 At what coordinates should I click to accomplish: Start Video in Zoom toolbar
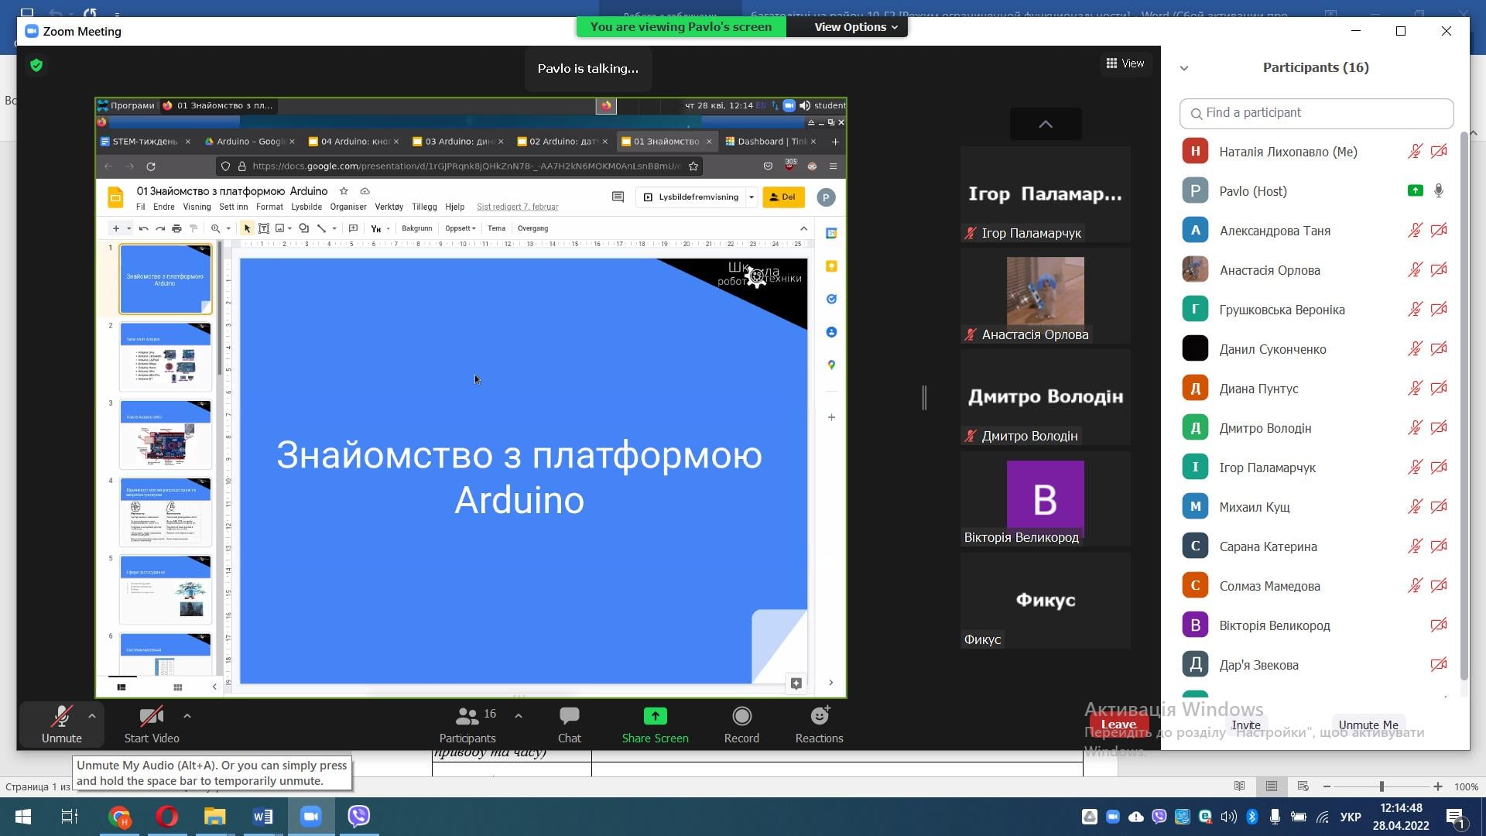click(152, 725)
